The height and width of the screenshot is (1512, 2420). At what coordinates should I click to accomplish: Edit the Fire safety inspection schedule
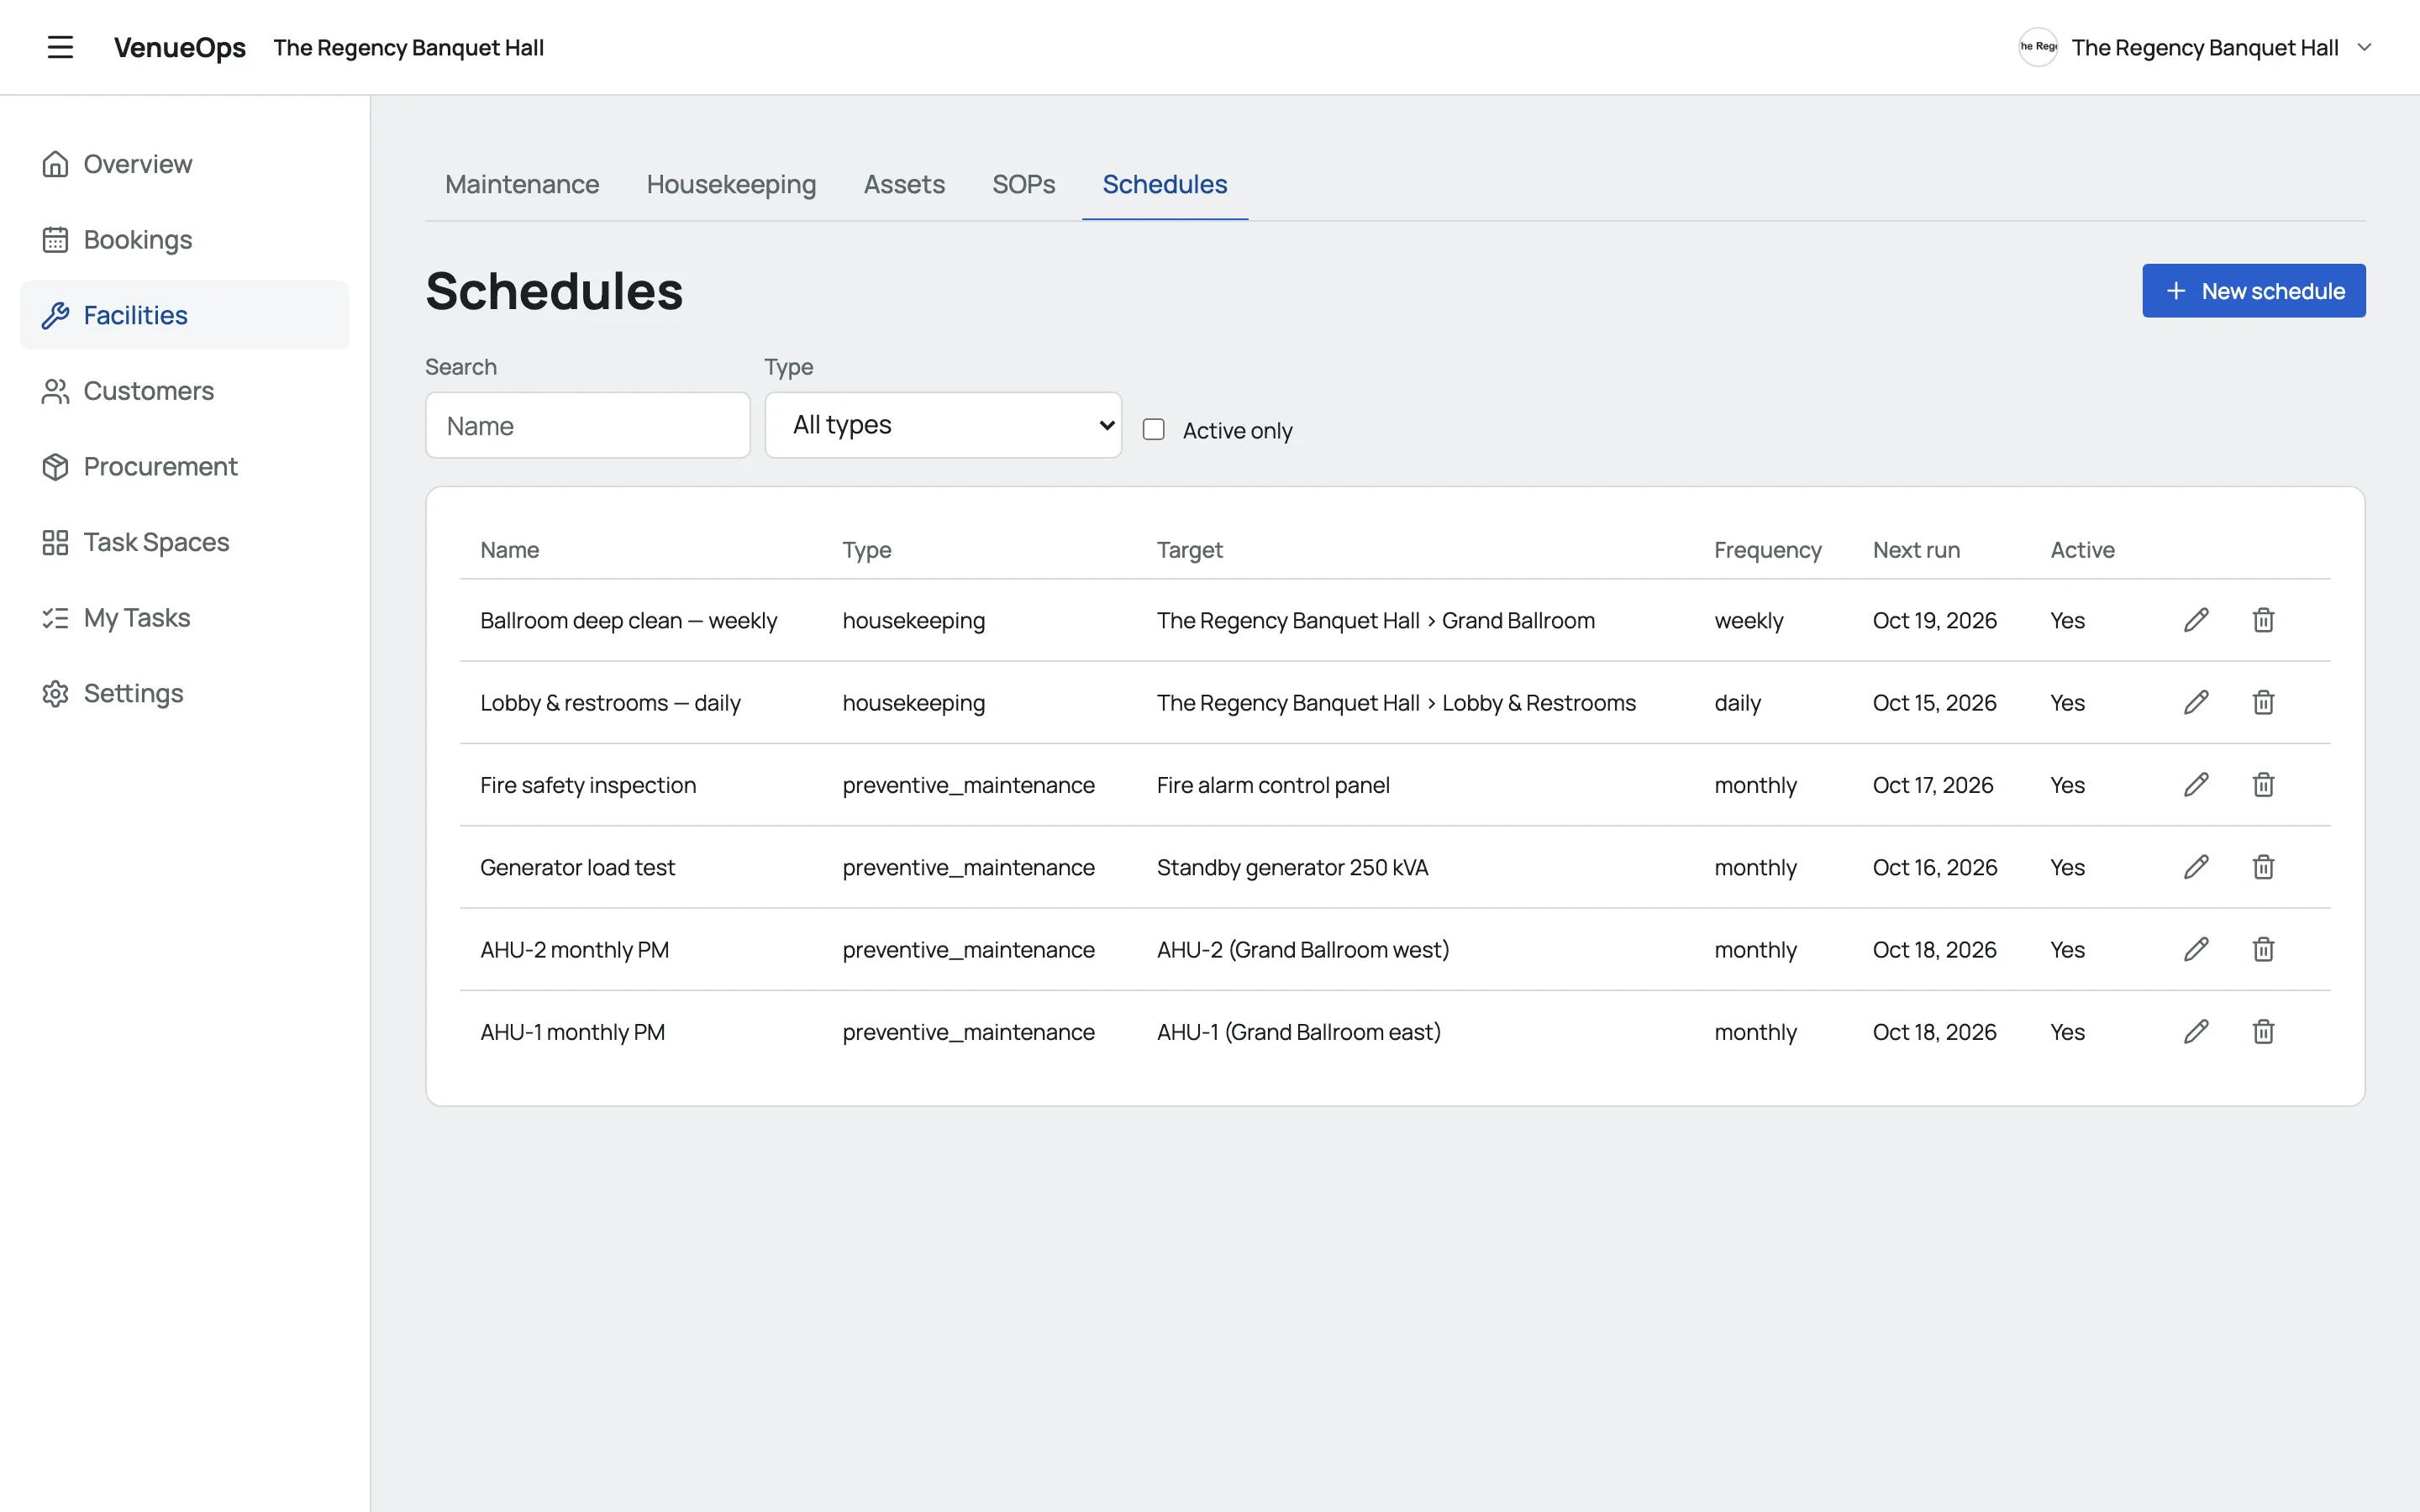[2196, 785]
